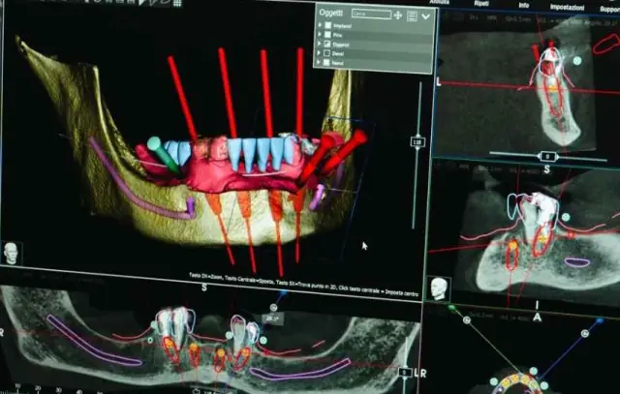Click the head orientation icon in cross-section view
Viewport: 620px width, 394px height.
pos(439,288)
